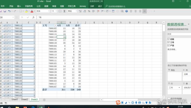Open the 公式 ribbon tab
The height and width of the screenshot is (108, 191).
(38, 6)
